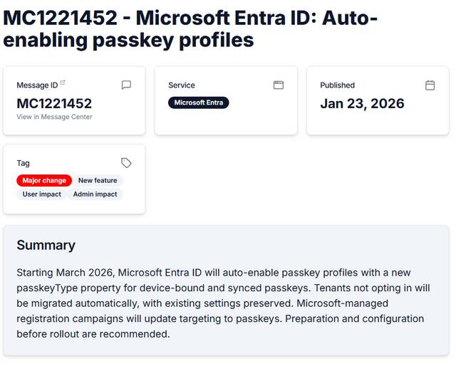456x366 pixels.
Task: Click the Jan 23, 2026 published date
Action: [x=362, y=103]
